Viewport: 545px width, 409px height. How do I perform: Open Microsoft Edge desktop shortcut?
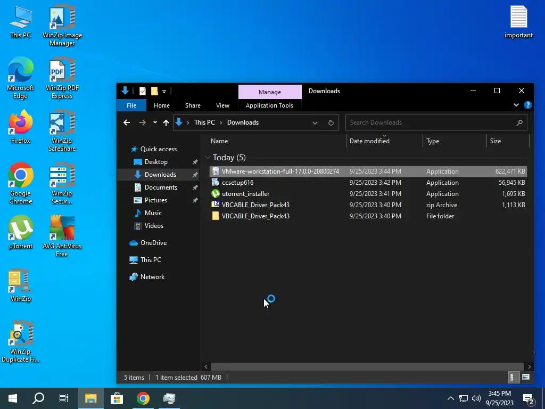tap(21, 78)
